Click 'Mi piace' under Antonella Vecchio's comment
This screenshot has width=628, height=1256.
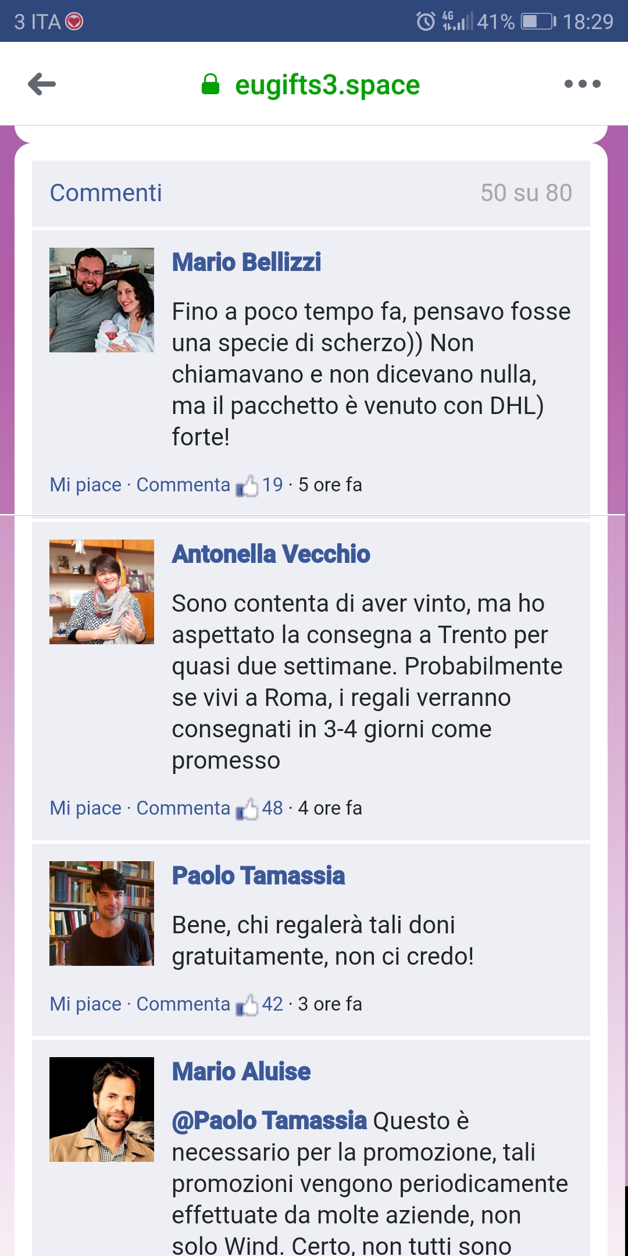85,808
